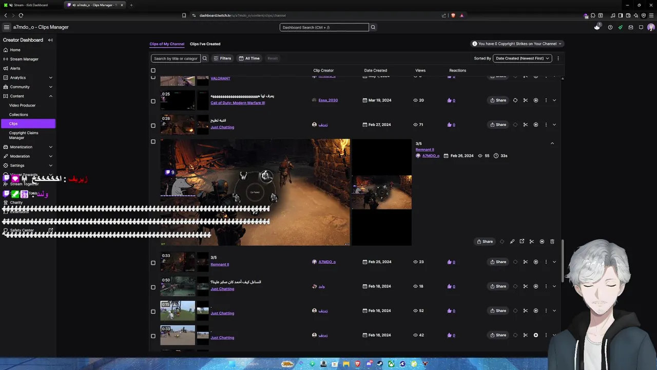Open the Filters panel
The image size is (657, 370).
click(222, 59)
